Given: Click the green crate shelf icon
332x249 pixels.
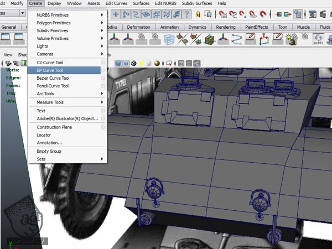Looking at the screenshot, I should (x=210, y=39).
